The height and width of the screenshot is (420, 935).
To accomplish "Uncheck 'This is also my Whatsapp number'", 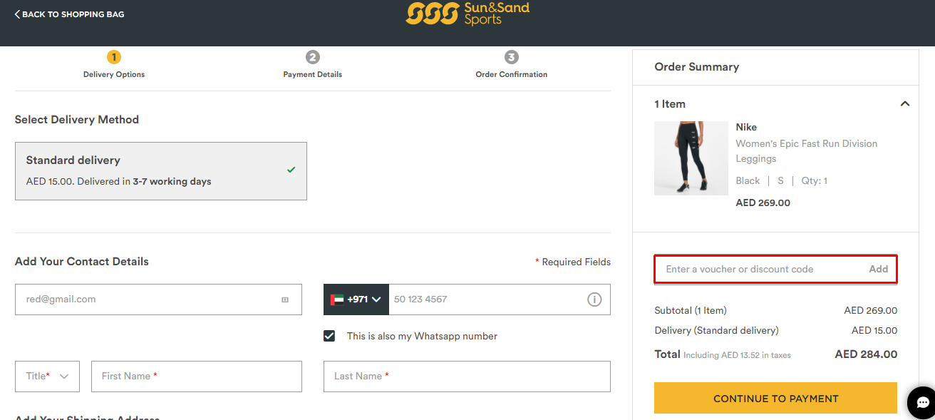I will coord(329,336).
